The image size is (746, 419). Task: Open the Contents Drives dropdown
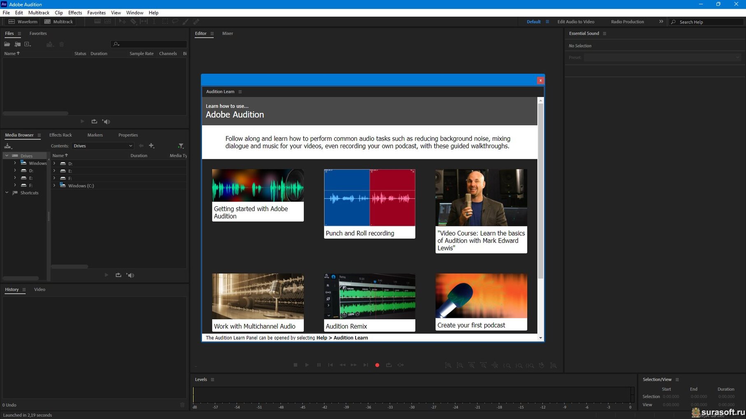[103, 146]
